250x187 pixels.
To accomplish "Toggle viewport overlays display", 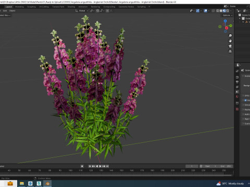I will coord(206,11).
